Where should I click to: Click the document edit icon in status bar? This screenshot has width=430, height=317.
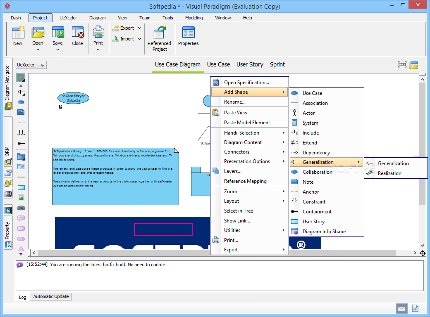coord(415,308)
